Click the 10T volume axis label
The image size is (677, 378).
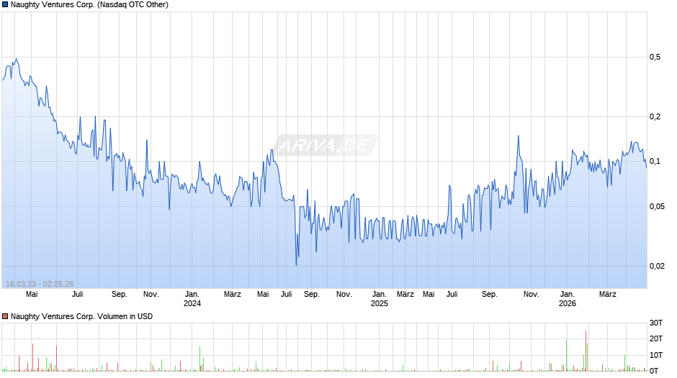656,355
